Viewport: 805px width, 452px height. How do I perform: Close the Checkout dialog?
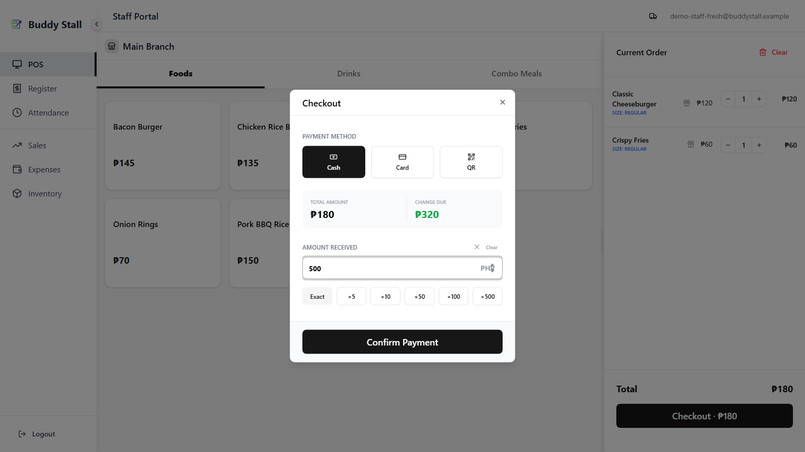(x=502, y=102)
